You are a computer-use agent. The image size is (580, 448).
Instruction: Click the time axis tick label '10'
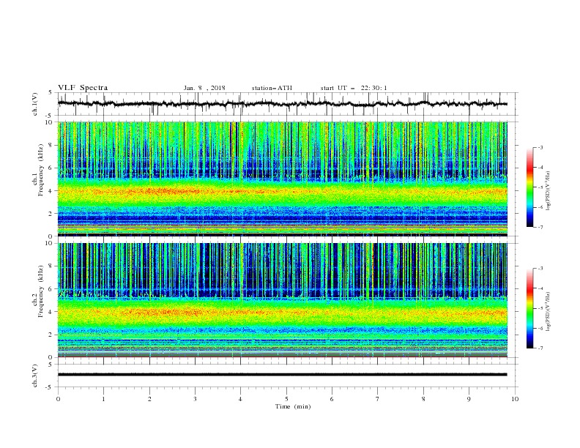[515, 399]
